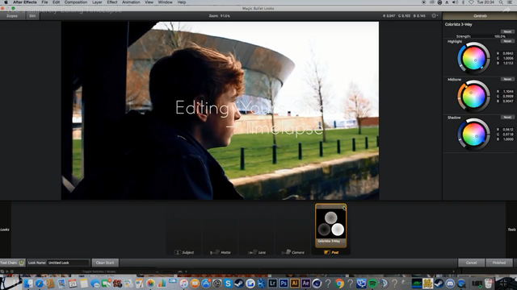Open the Apple menu
This screenshot has height=290, width=517.
[6, 2]
